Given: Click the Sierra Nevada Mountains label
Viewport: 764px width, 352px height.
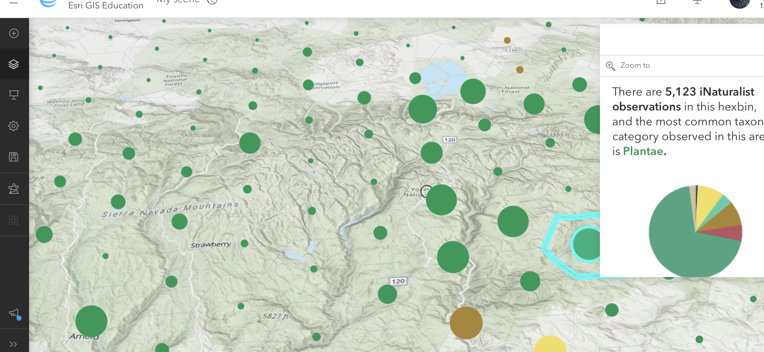Looking at the screenshot, I should tap(170, 210).
